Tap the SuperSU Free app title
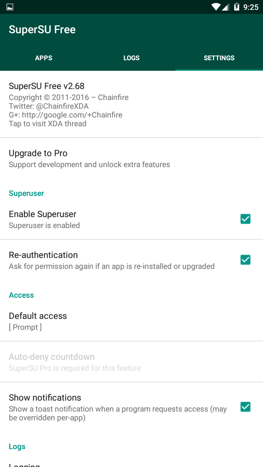The width and height of the screenshot is (263, 467). 42,30
